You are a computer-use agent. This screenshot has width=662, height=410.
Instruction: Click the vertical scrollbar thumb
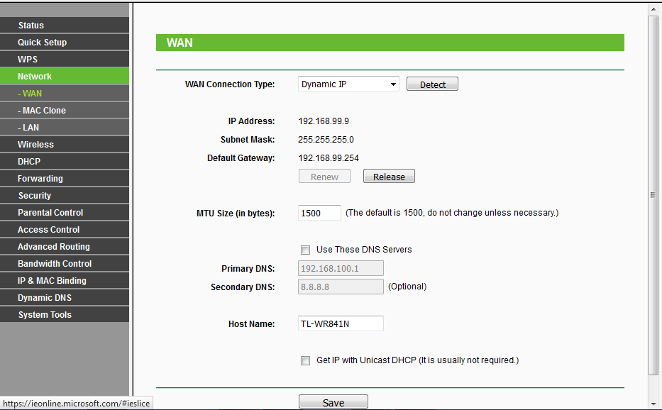[653, 195]
